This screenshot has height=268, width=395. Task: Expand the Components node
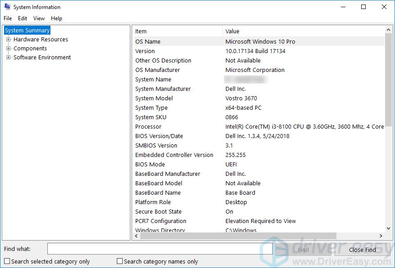(x=8, y=49)
